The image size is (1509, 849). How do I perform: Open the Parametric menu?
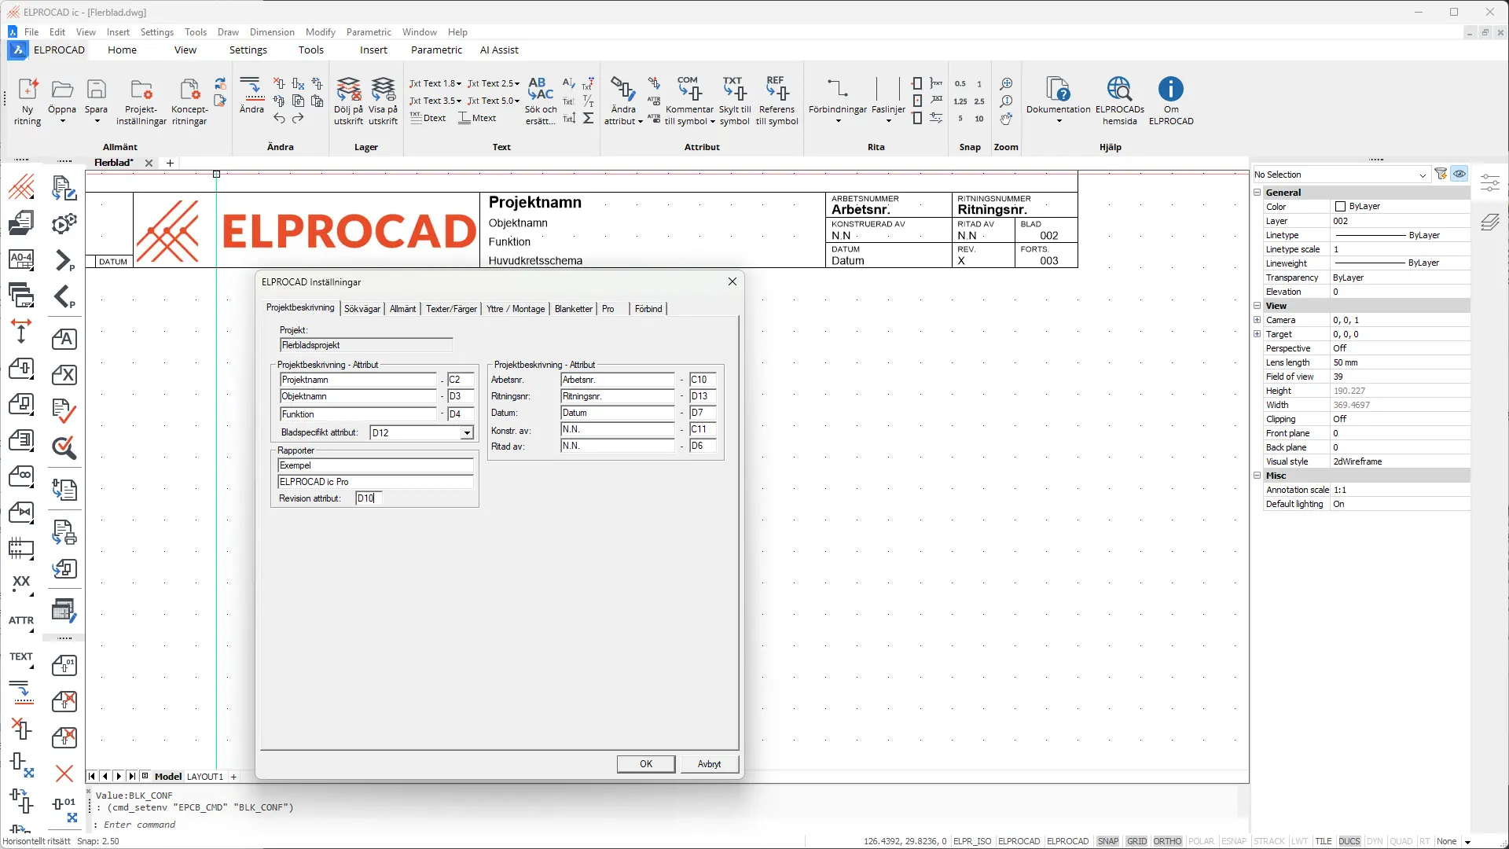(x=369, y=32)
